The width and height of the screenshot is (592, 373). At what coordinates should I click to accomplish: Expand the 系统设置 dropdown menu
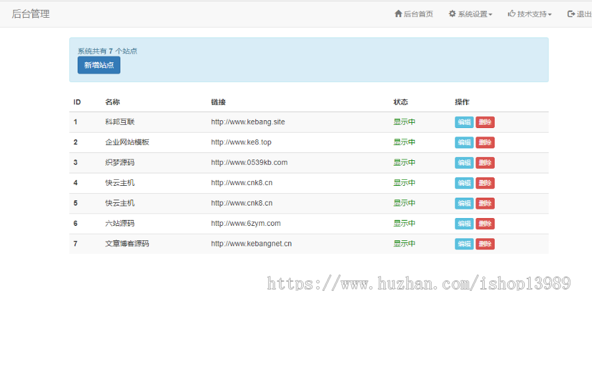[470, 14]
